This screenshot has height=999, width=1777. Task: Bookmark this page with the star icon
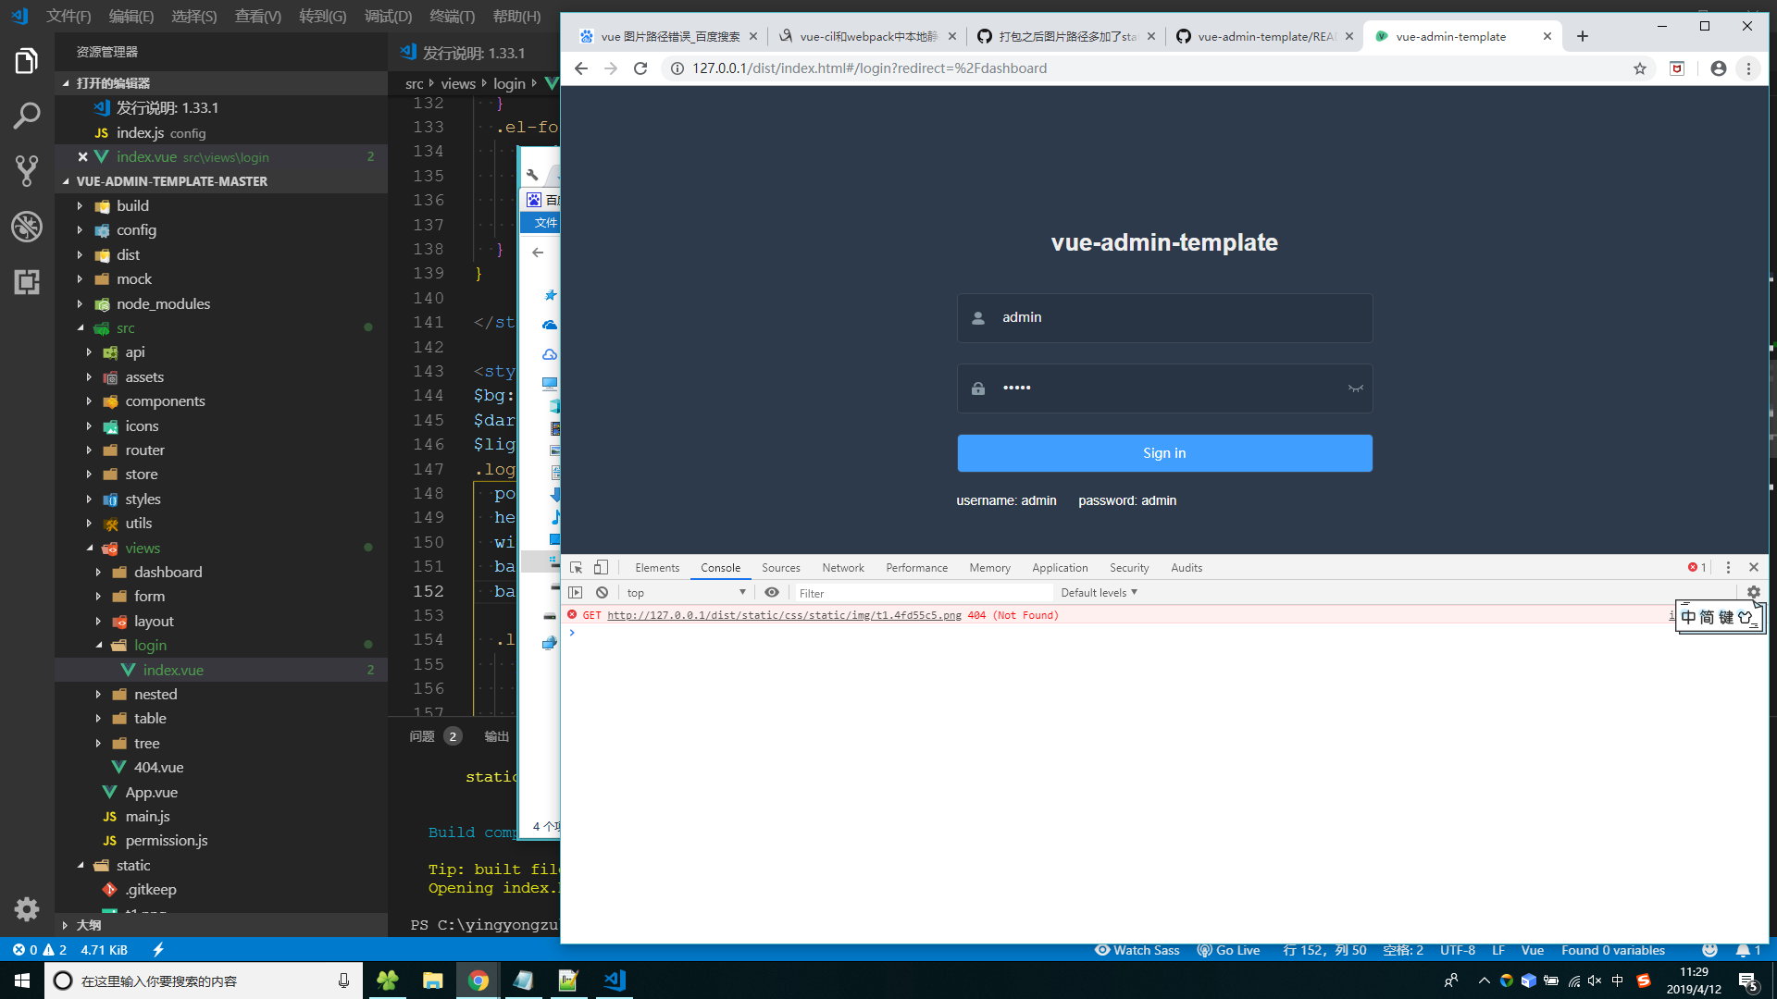point(1640,68)
